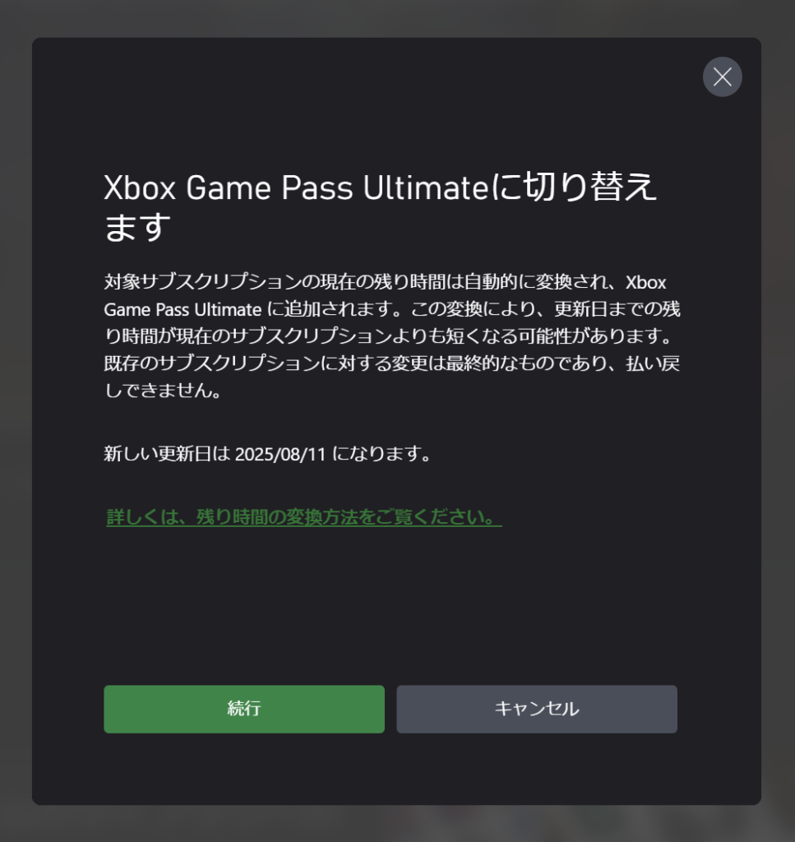Tap the cross icon to exit dialog
Image resolution: width=795 pixels, height=842 pixels.
point(722,76)
